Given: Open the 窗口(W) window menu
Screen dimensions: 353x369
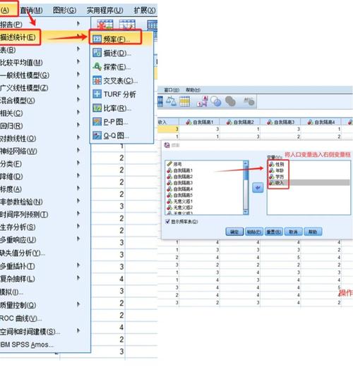Looking at the screenshot, I should [172, 90].
